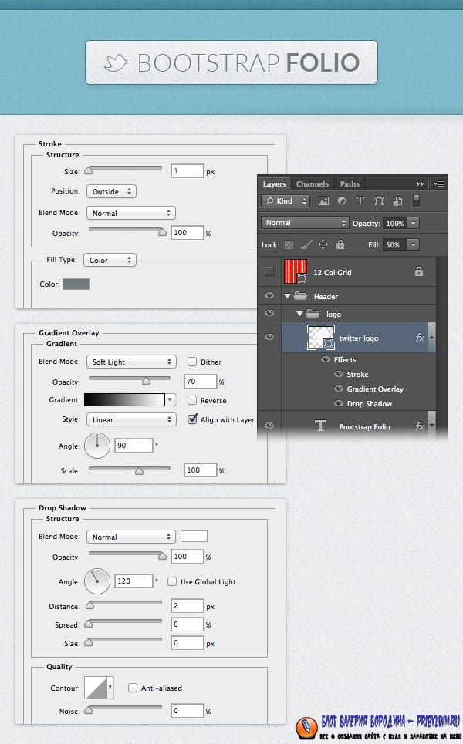This screenshot has height=744, width=463.
Task: Open the Fill Type dropdown
Action: click(x=110, y=260)
